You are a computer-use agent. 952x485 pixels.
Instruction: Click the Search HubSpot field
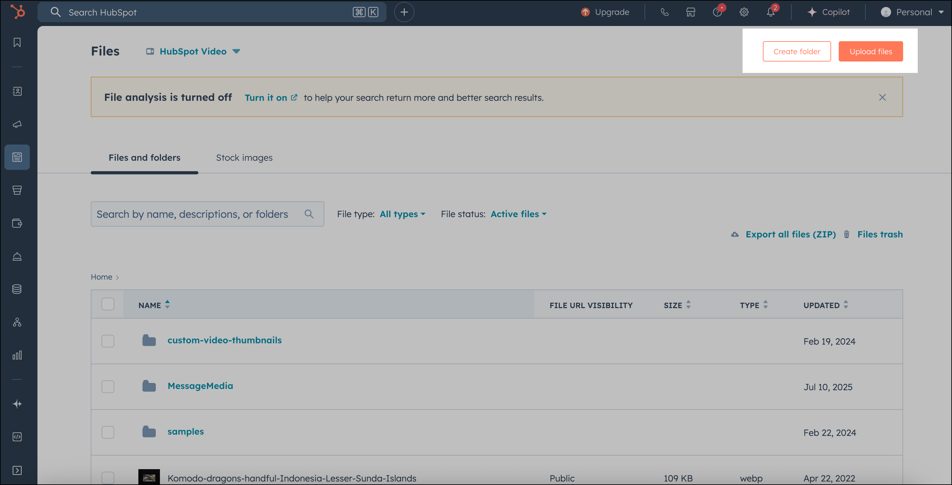(x=212, y=12)
